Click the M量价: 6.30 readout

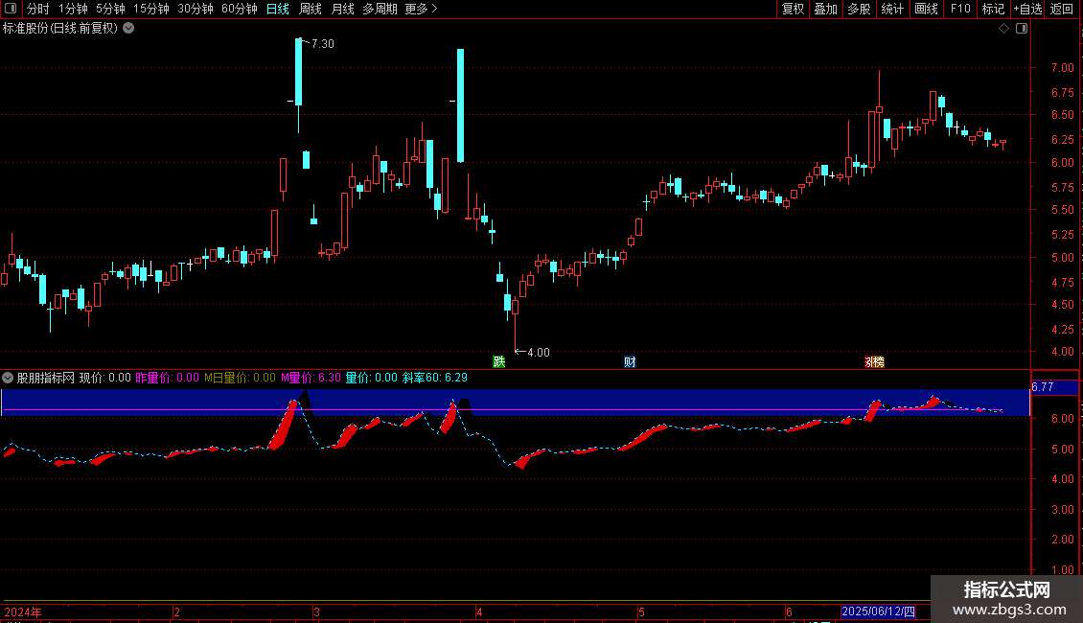pyautogui.click(x=311, y=378)
